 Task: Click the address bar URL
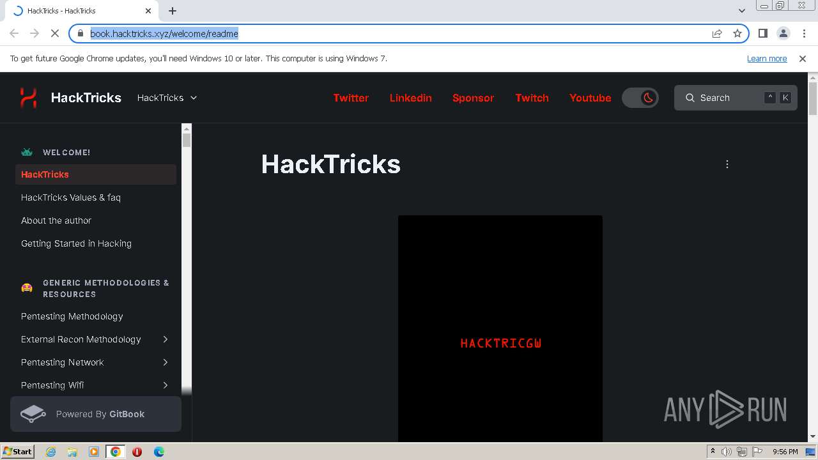(x=164, y=33)
